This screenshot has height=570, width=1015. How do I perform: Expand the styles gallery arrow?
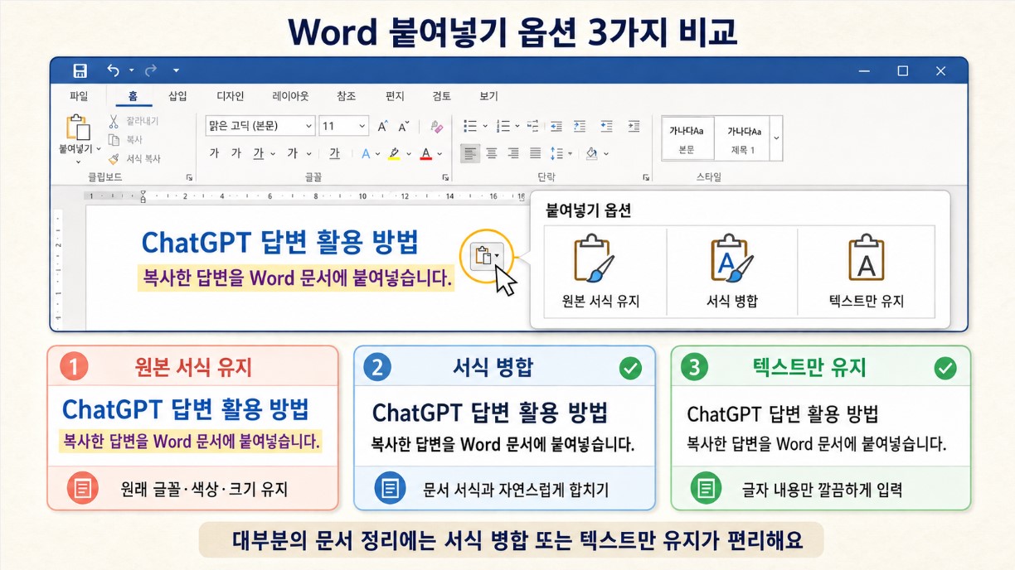click(x=776, y=138)
